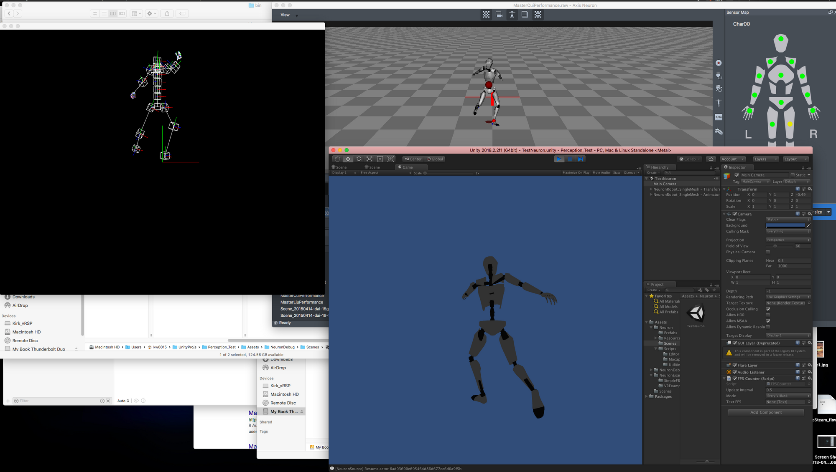Click the disconnect plug icon in Axis Neuron
The width and height of the screenshot is (836, 472).
click(719, 88)
